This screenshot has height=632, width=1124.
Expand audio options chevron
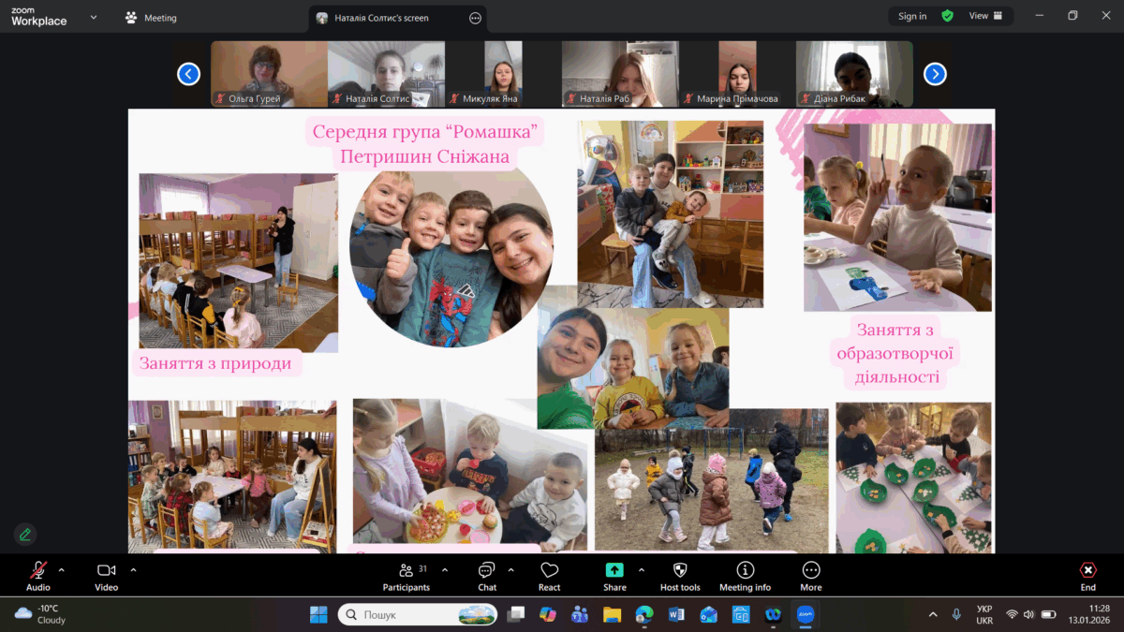pyautogui.click(x=62, y=569)
